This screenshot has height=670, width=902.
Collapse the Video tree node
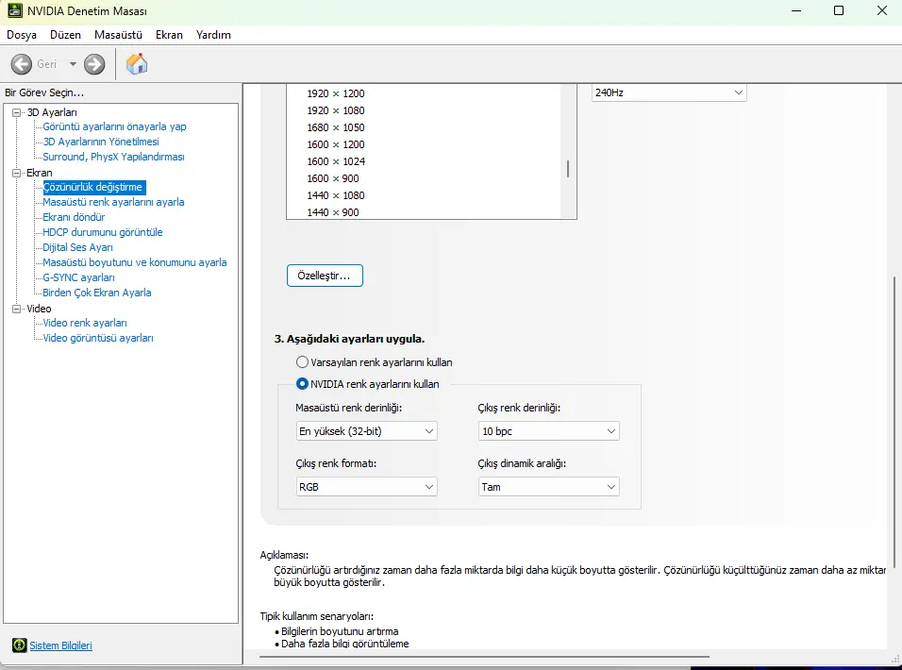click(17, 309)
